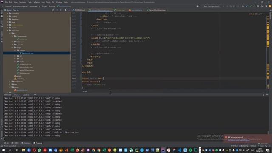This screenshot has height=153, width=272.
Task: Expand the config folder in tree
Action: [8, 16]
